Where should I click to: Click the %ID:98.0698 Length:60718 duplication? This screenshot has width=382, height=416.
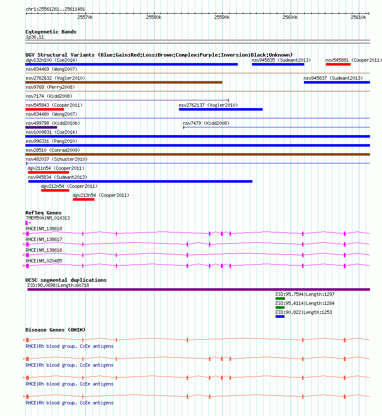[x=199, y=290]
